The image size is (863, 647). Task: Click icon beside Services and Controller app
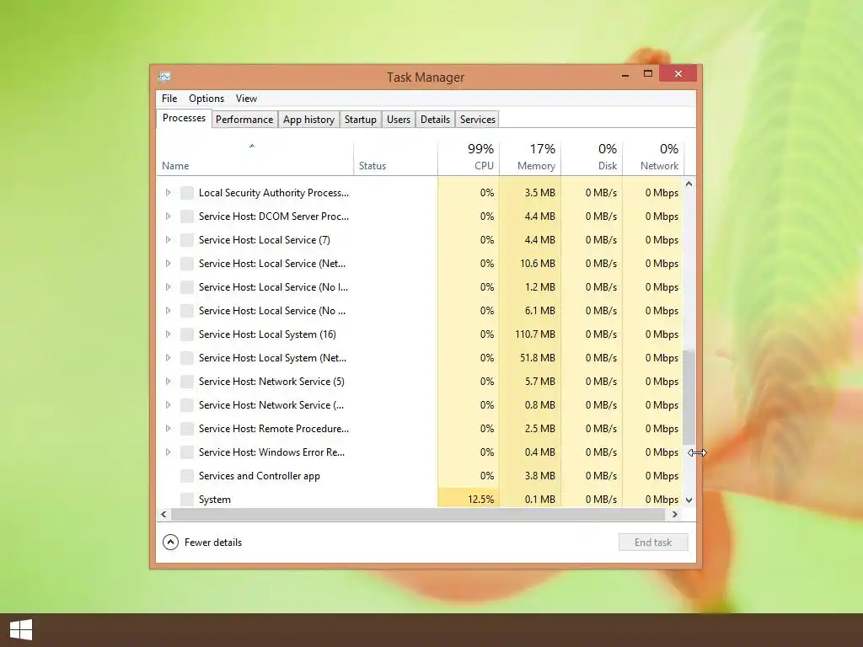(x=187, y=476)
